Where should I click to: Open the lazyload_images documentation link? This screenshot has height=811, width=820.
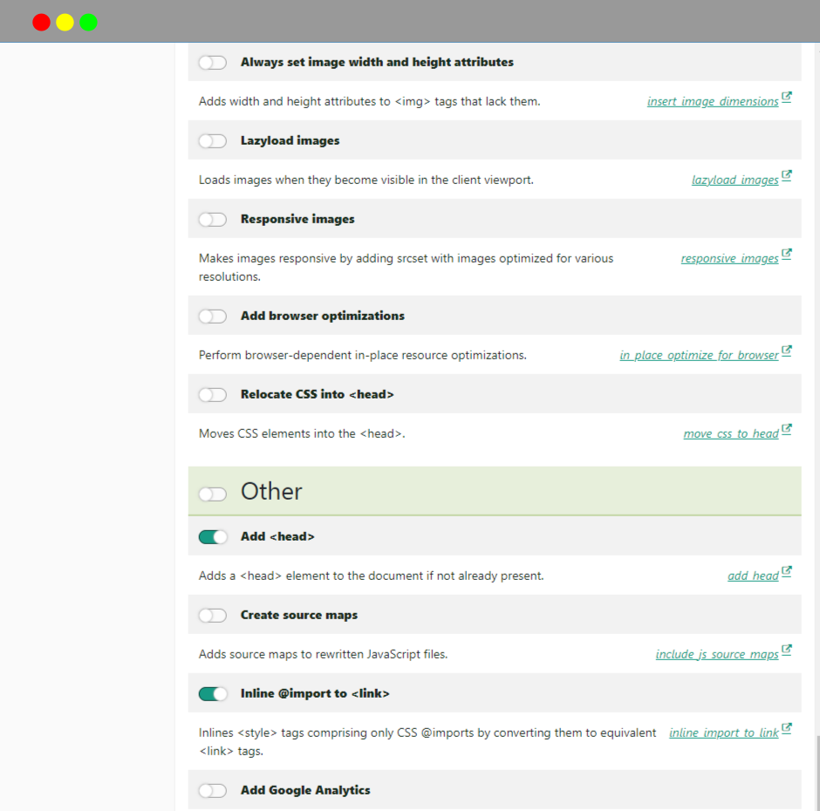[735, 180]
